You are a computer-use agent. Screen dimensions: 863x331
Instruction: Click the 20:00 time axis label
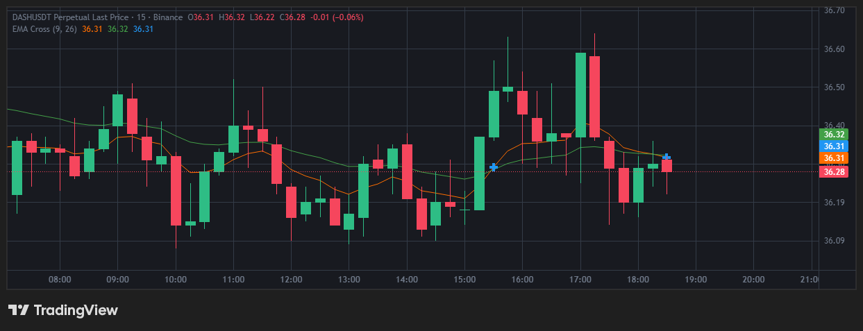(753, 280)
